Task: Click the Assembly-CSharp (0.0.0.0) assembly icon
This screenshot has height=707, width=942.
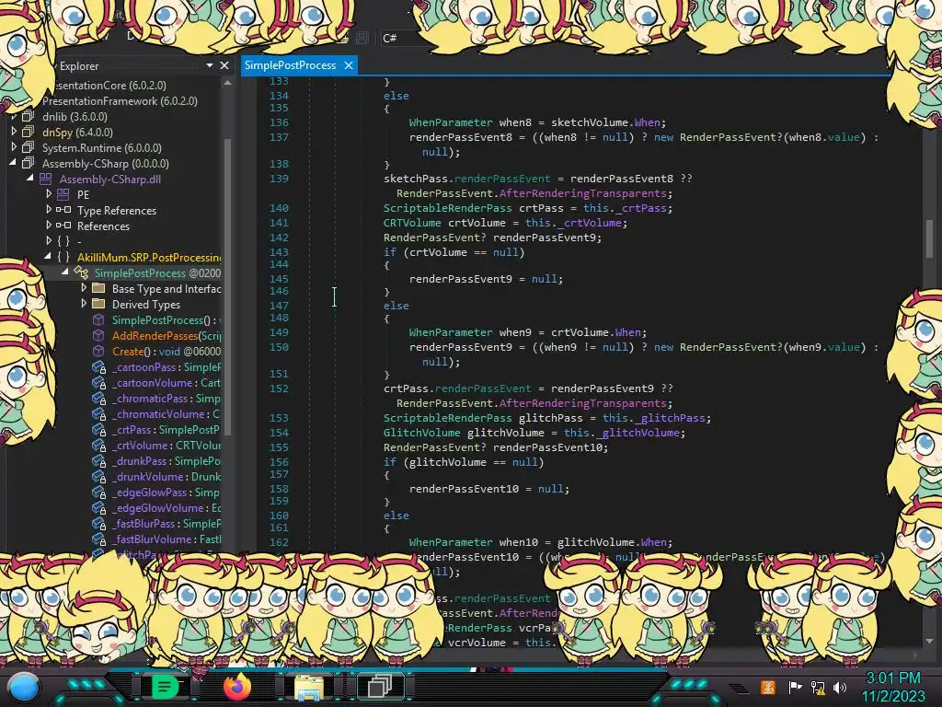Action: pyautogui.click(x=28, y=163)
